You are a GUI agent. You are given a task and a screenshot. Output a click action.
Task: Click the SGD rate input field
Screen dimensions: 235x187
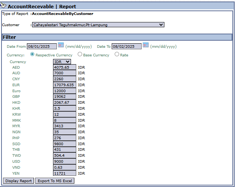65,144
